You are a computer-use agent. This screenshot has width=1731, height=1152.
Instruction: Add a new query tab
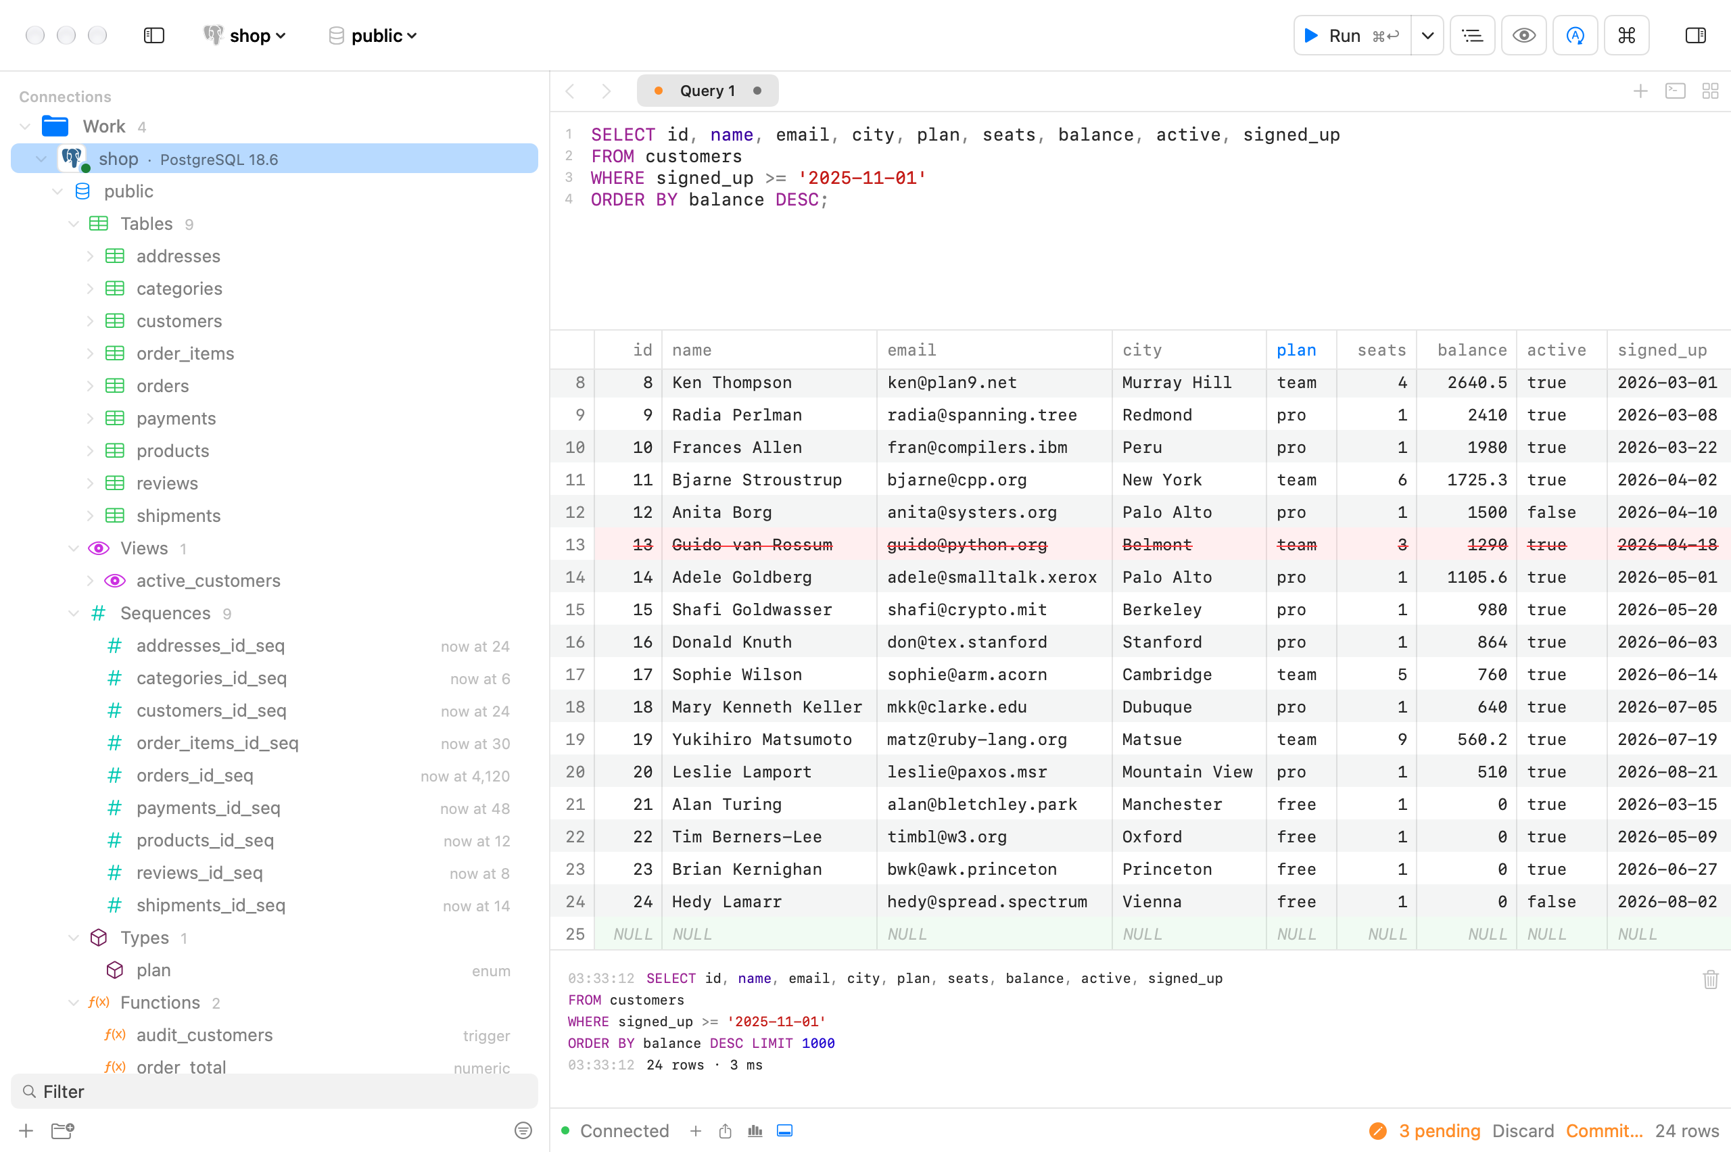[1640, 91]
